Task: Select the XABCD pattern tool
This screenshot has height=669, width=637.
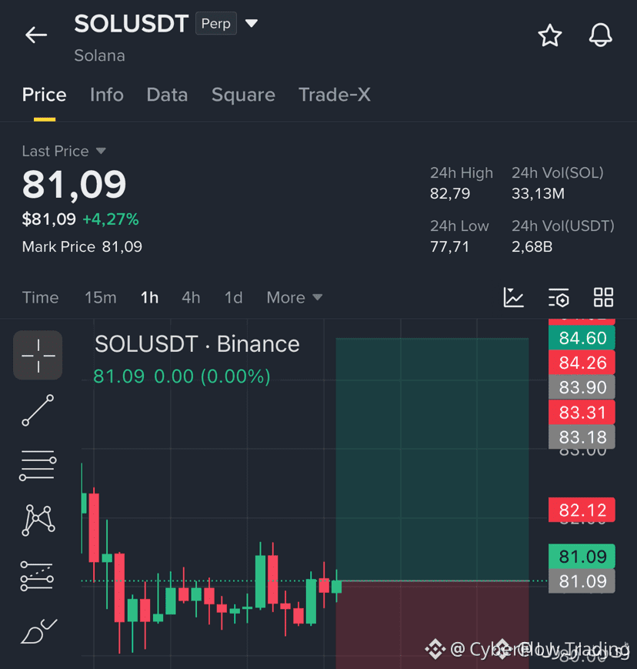Action: pyautogui.click(x=38, y=520)
